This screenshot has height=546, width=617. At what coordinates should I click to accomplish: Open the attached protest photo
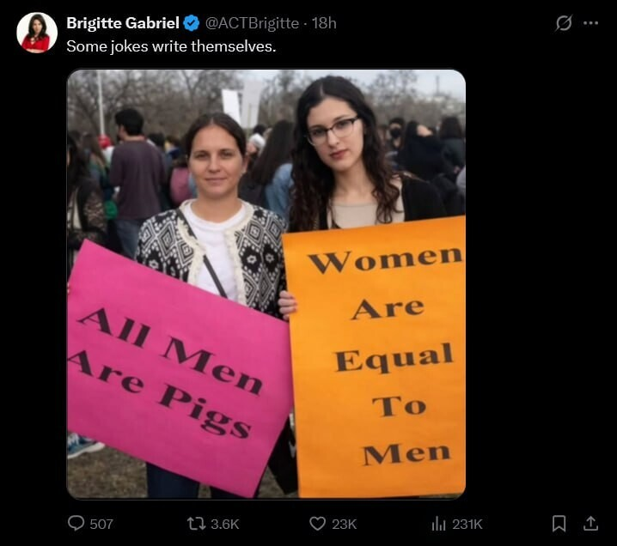point(266,284)
